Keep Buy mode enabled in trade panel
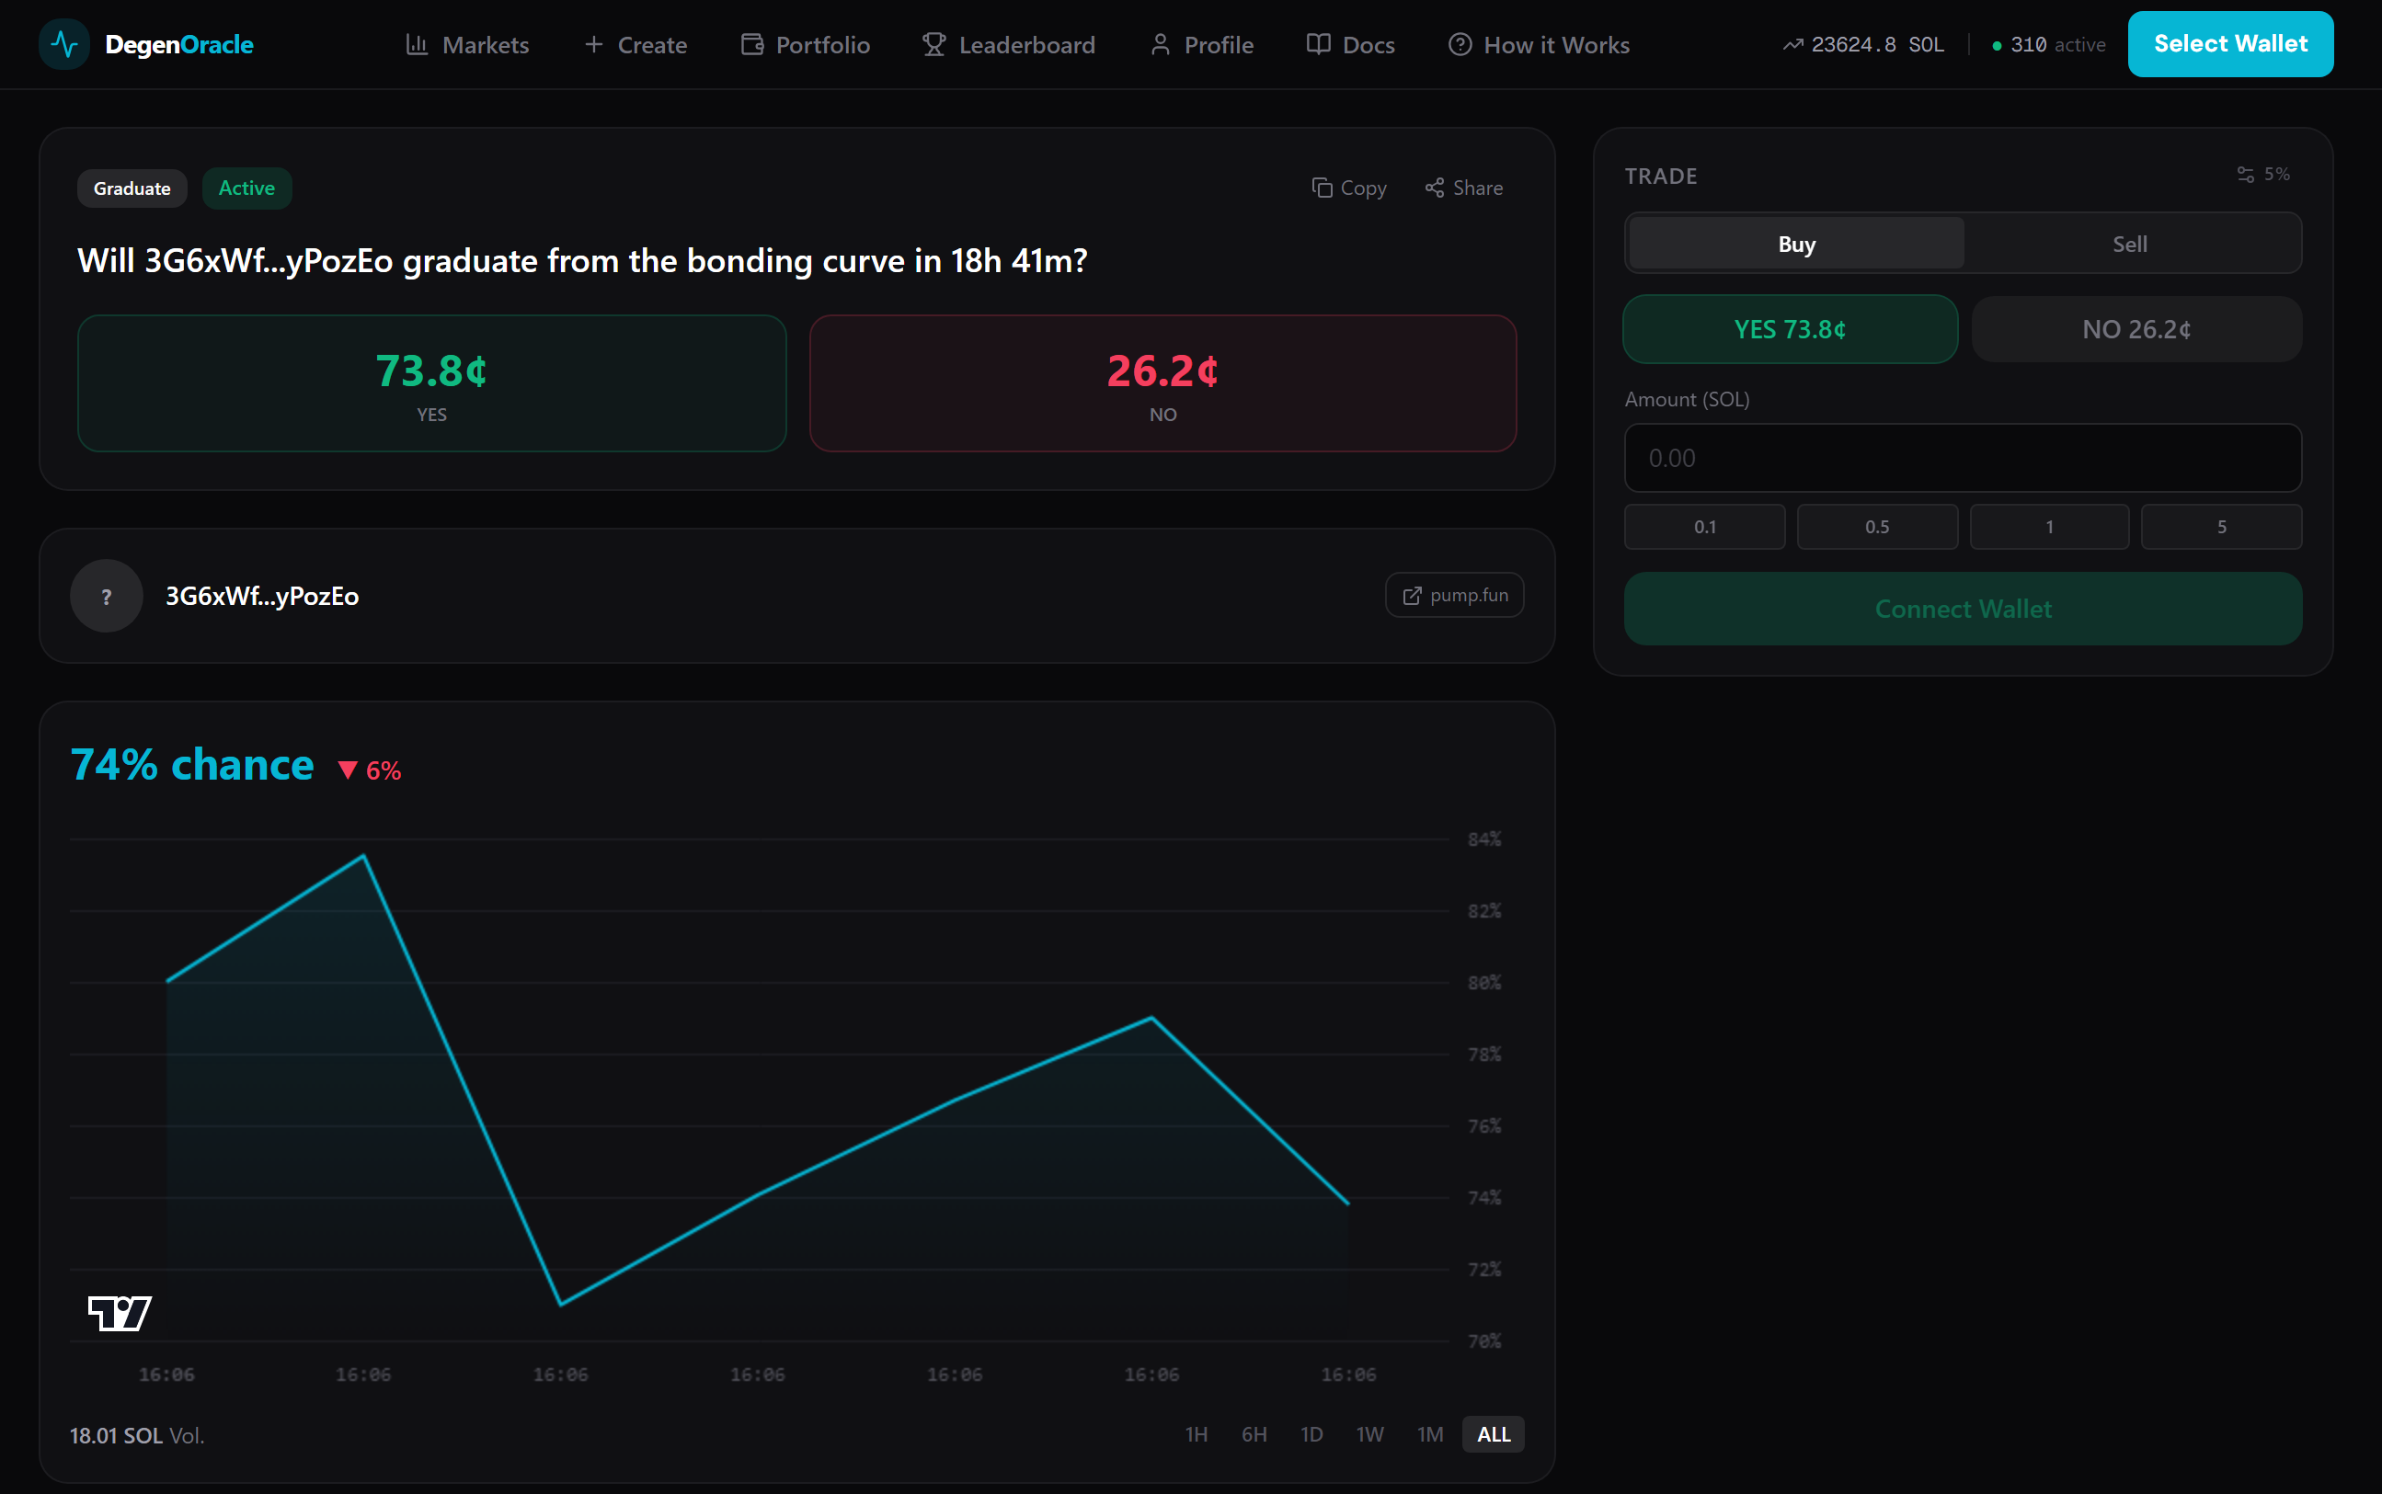The width and height of the screenshot is (2382, 1494). [1795, 243]
